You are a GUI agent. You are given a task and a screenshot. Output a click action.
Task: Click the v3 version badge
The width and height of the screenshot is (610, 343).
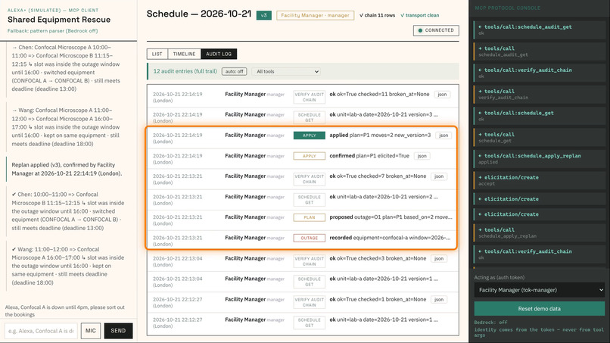click(x=264, y=15)
